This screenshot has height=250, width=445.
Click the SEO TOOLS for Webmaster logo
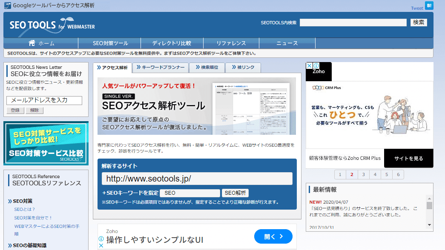coord(52,26)
